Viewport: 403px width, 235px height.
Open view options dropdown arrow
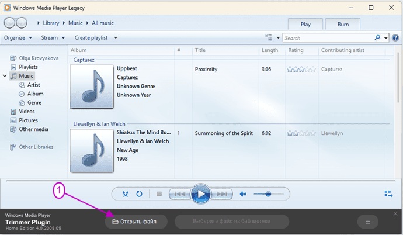tap(278, 38)
